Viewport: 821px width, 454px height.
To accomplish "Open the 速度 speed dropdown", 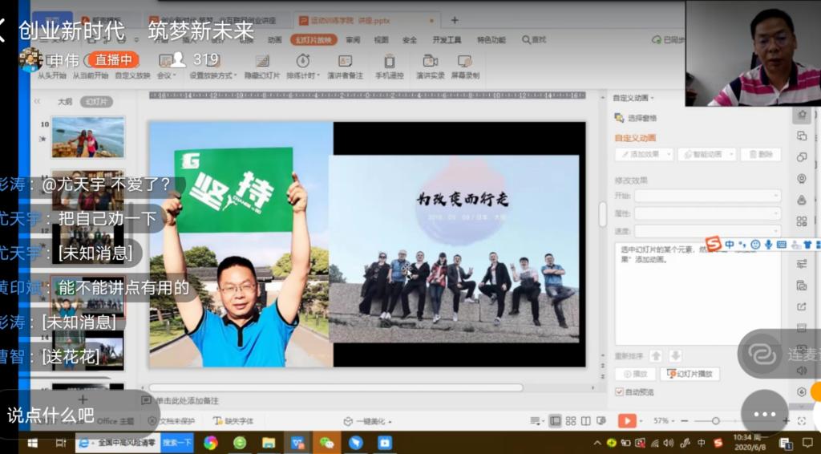I will click(707, 231).
